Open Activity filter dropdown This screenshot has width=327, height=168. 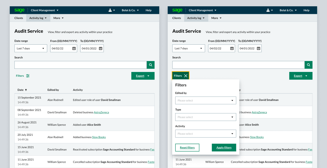point(206,134)
